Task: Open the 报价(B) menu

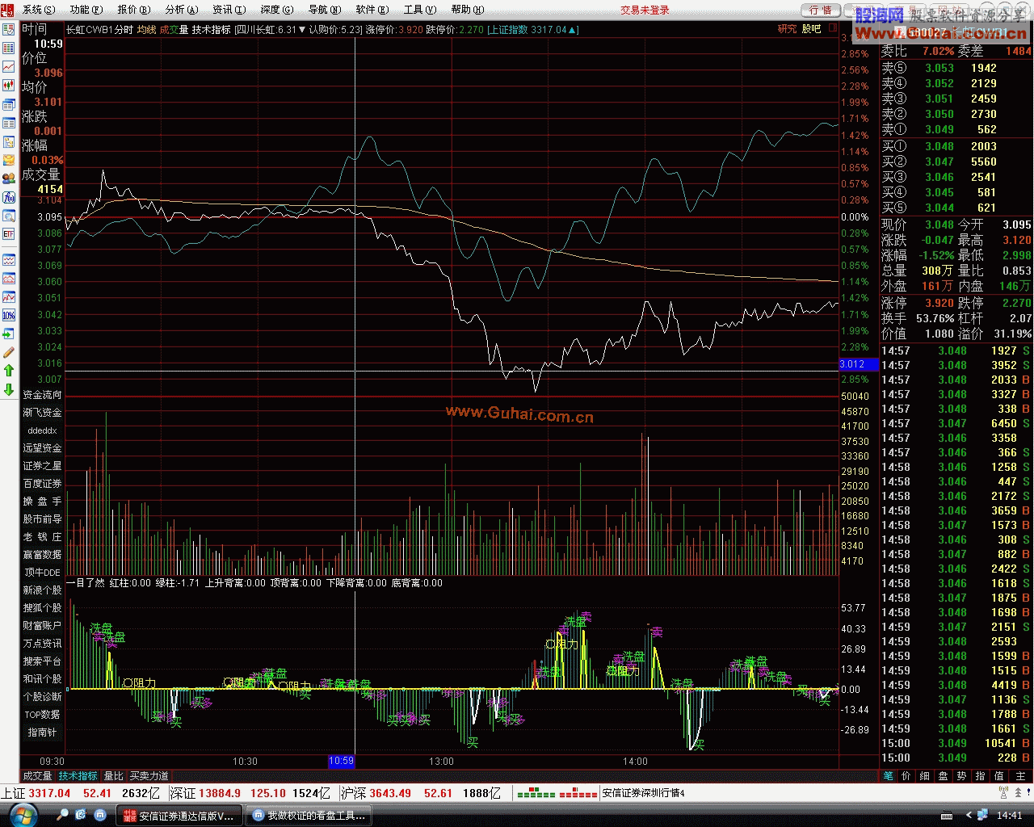Action: pyautogui.click(x=134, y=10)
